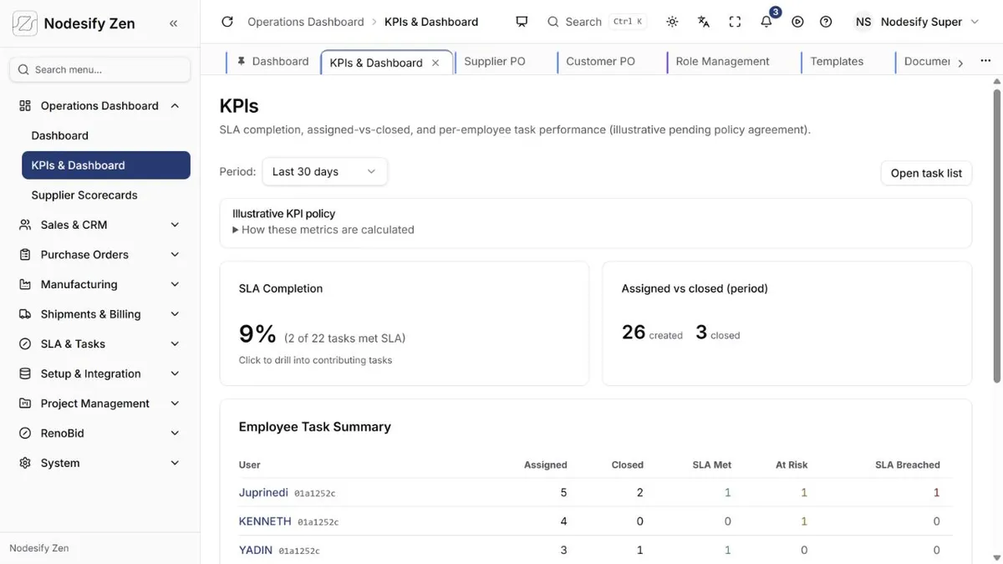The image size is (1003, 564).
Task: Switch to the Role Management tab
Action: (722, 61)
